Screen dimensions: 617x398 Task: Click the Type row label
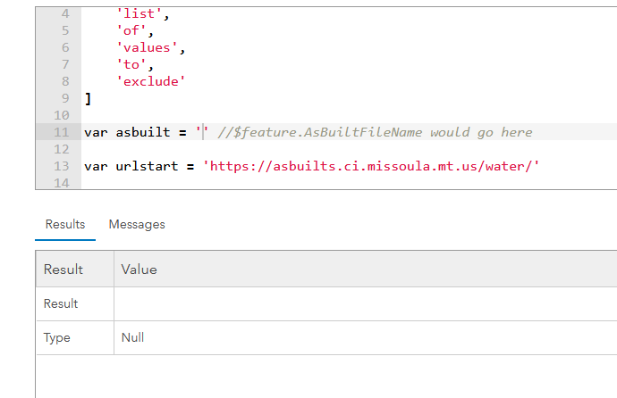(56, 337)
